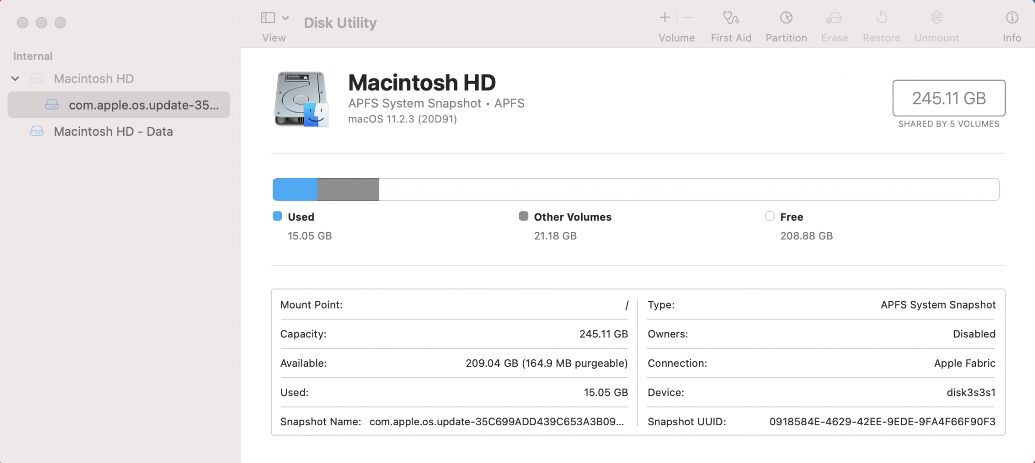Click the Snapshot Name value
The image size is (1035, 463).
click(x=497, y=422)
